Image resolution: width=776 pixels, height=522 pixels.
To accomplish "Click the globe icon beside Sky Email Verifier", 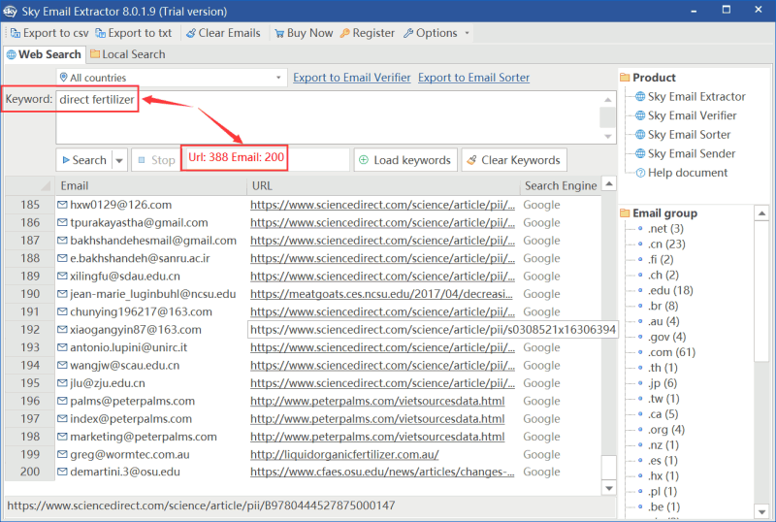I will [x=640, y=115].
